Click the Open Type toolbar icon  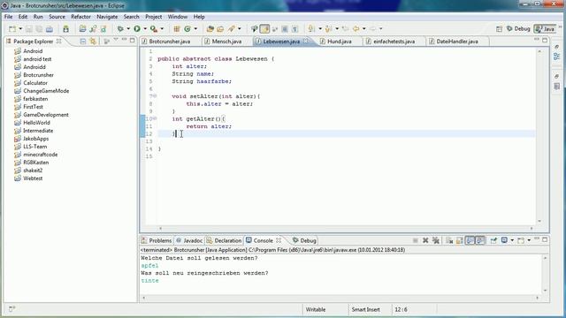(210, 28)
